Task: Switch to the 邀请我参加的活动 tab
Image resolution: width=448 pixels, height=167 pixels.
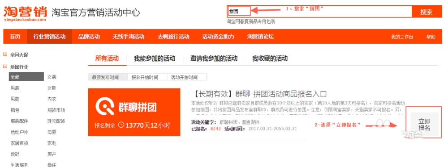Action: tap(214, 58)
